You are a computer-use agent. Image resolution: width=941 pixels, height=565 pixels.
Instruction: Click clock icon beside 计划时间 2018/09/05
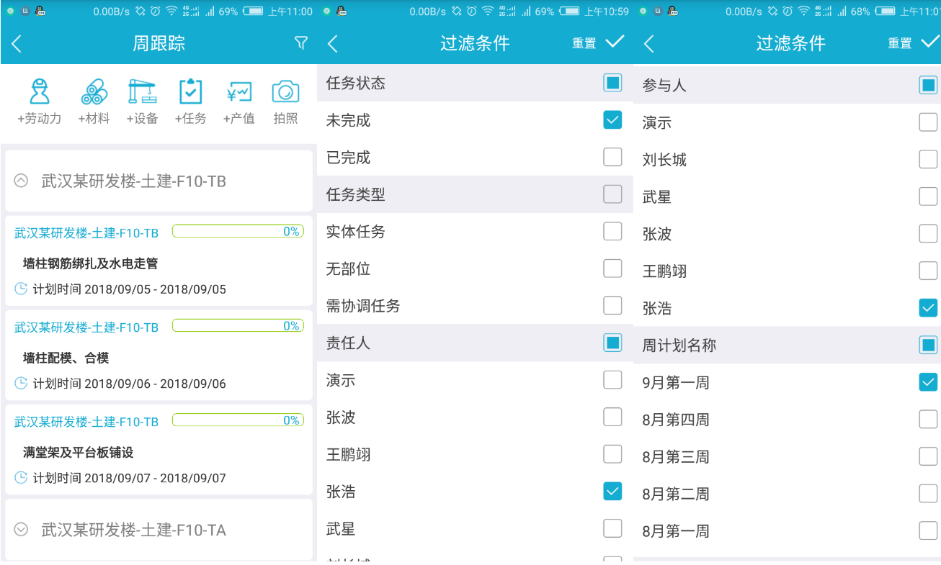click(x=21, y=289)
